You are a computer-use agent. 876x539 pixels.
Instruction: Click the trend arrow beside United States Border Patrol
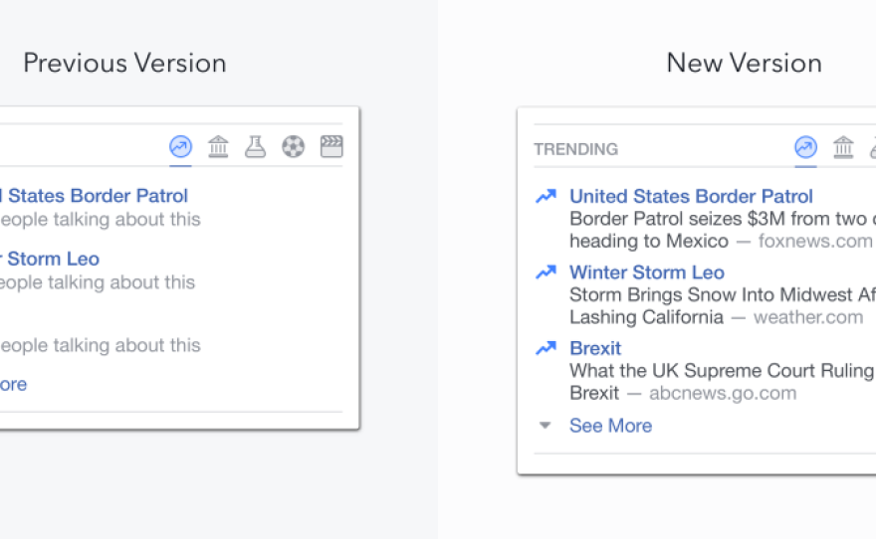(546, 197)
